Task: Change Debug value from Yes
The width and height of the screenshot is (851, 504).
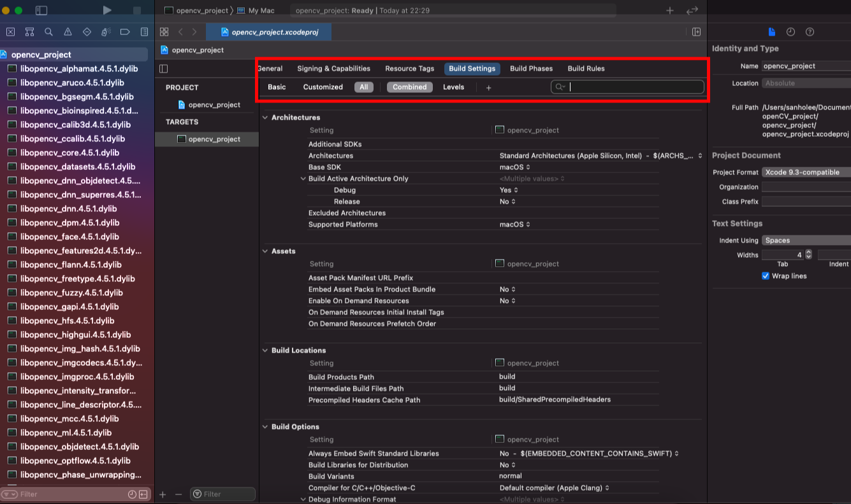Action: (509, 190)
